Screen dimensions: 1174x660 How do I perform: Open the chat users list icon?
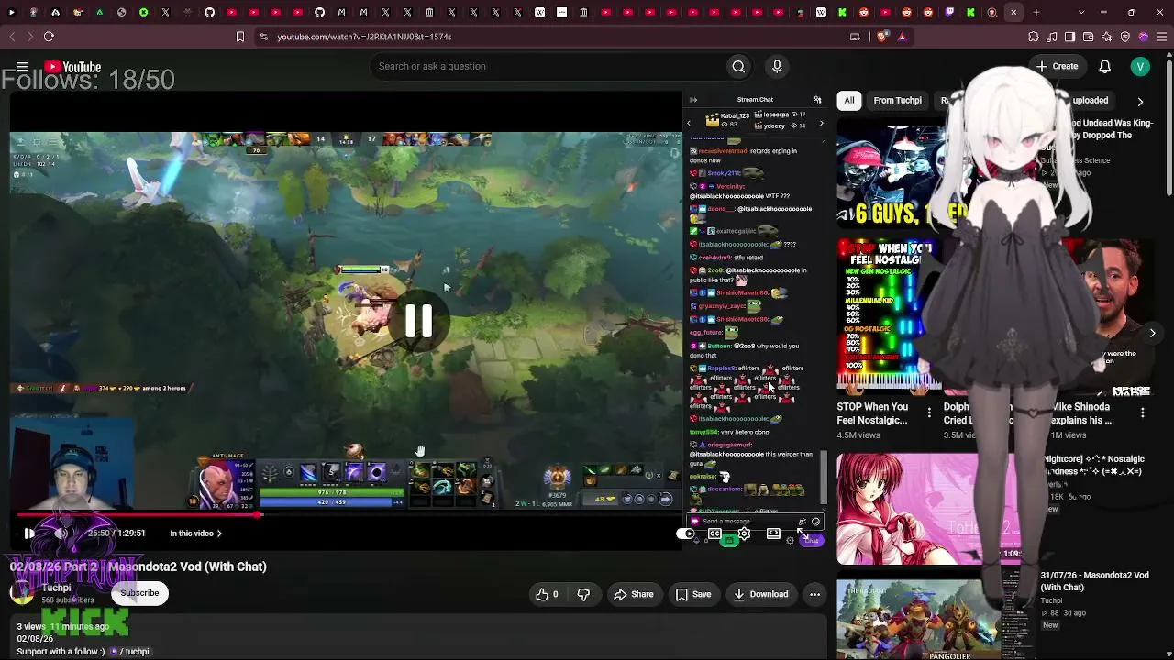coord(817,100)
